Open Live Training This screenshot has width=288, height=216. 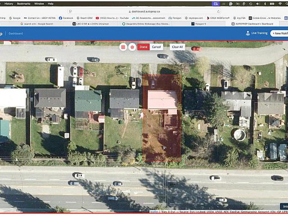(256, 33)
